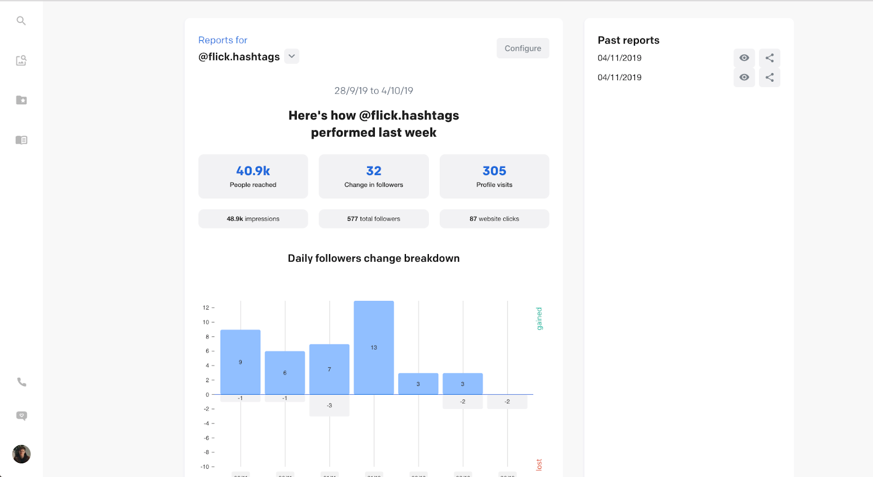The image size is (873, 477).
Task: Expand the @flick.hashtags account dropdown
Action: (292, 56)
